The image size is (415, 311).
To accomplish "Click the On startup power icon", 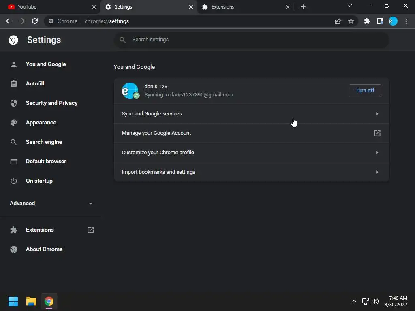I will (x=14, y=181).
